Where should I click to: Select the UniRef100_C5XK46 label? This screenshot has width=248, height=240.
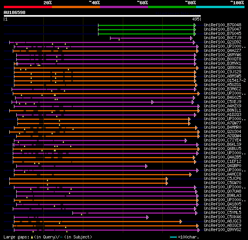222,217
